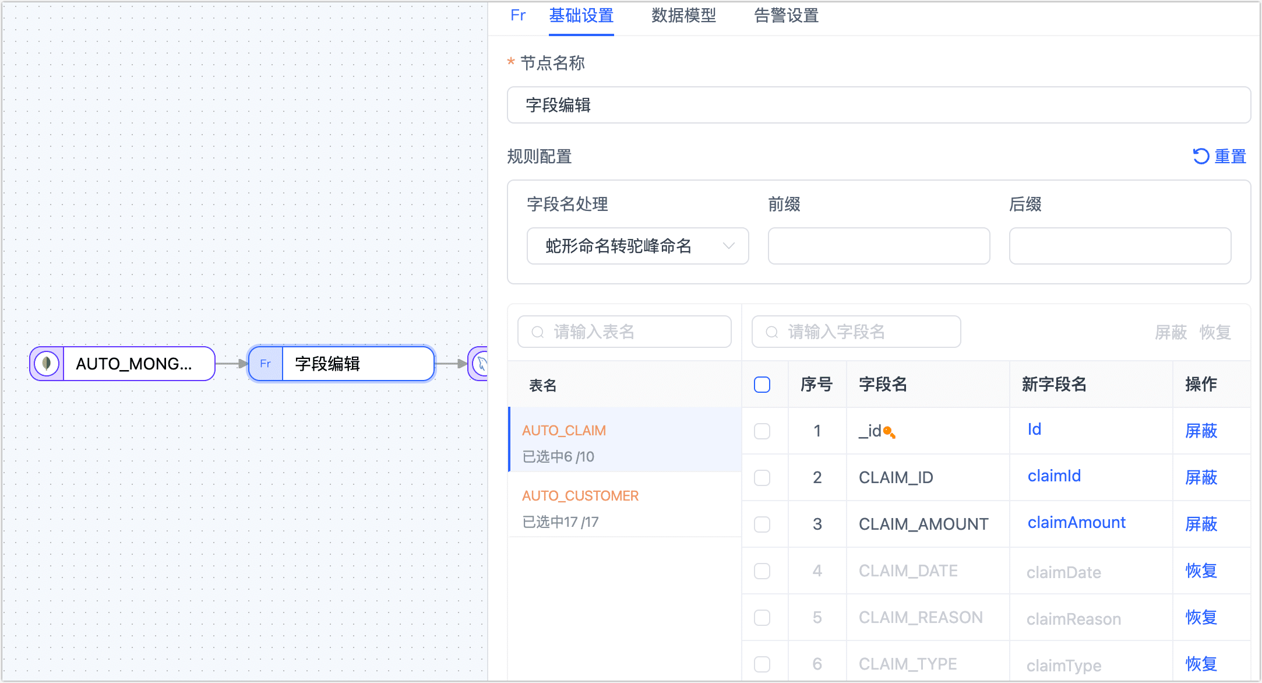The image size is (1262, 683).
Task: Click the 重置 reset arrow icon
Action: coord(1200,156)
